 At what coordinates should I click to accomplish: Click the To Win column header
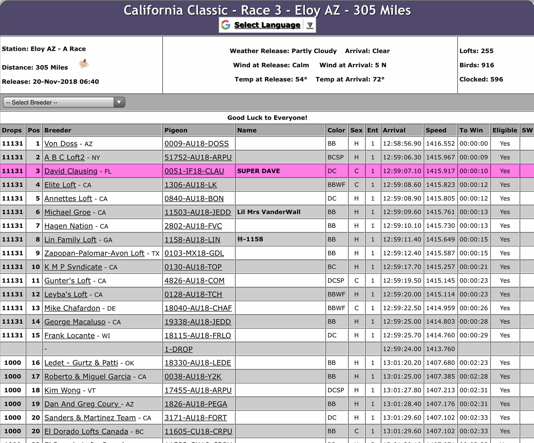[x=471, y=130]
